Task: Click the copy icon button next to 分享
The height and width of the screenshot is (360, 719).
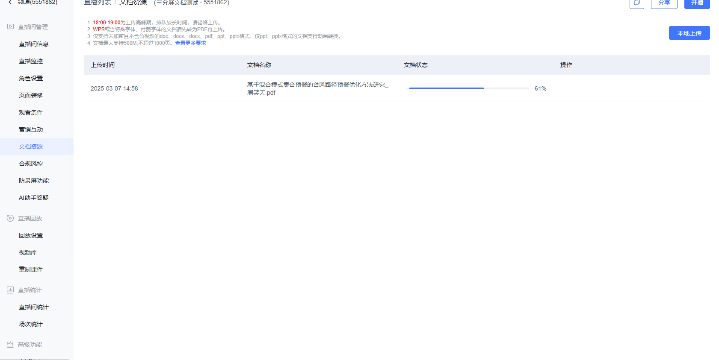Action: (x=637, y=3)
